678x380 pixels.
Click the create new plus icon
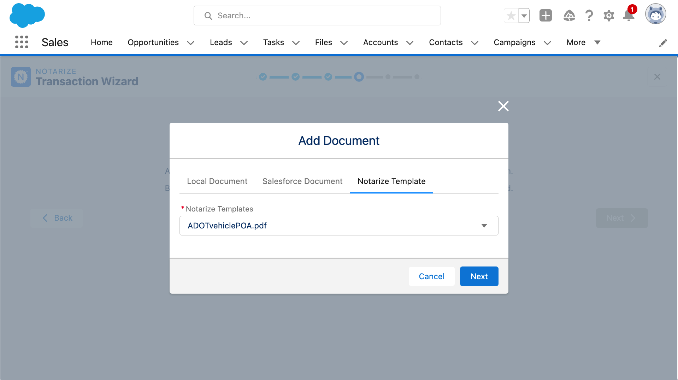pos(546,16)
